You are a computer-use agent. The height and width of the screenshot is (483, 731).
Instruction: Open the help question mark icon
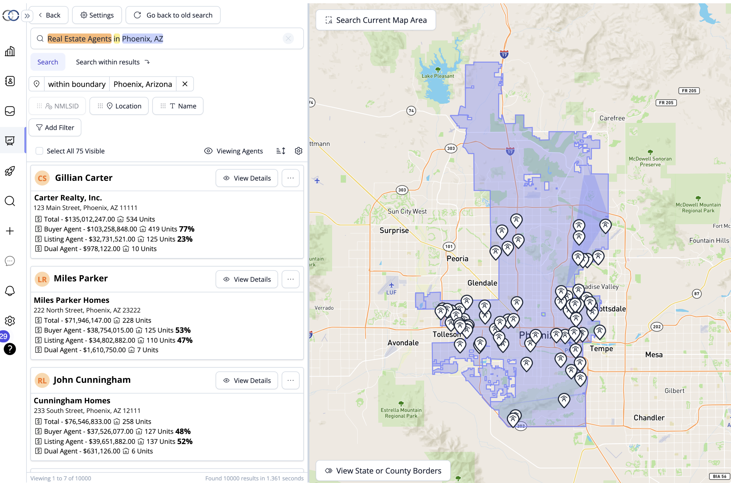10,349
